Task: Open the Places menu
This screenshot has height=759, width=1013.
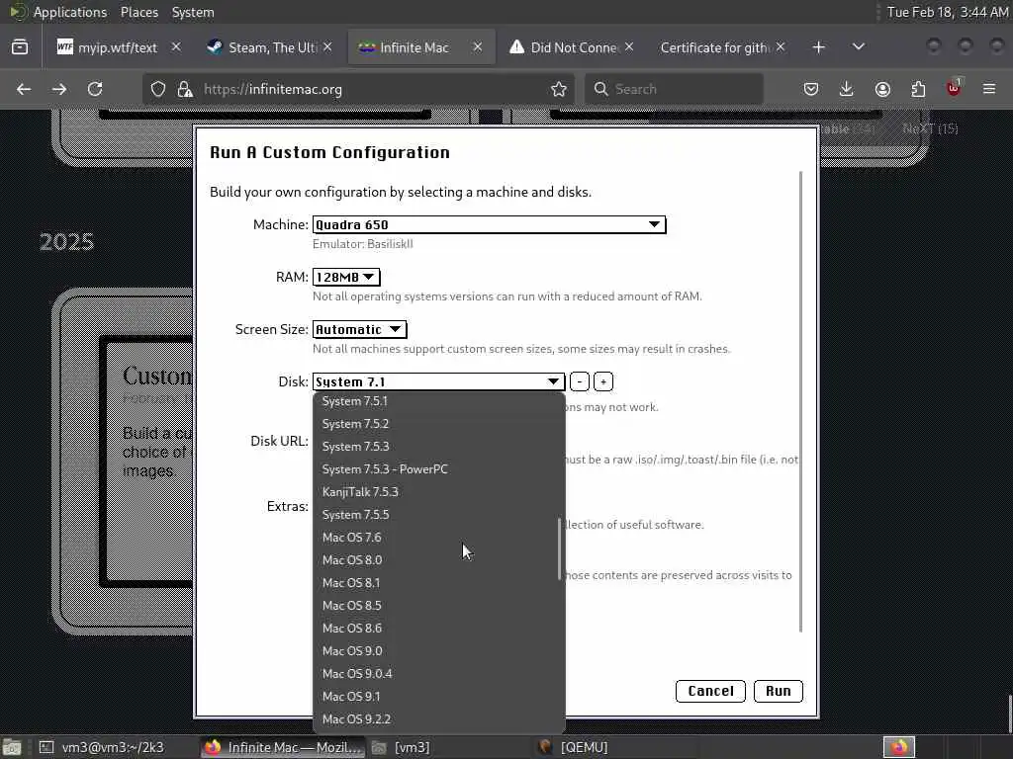Action: (138, 12)
